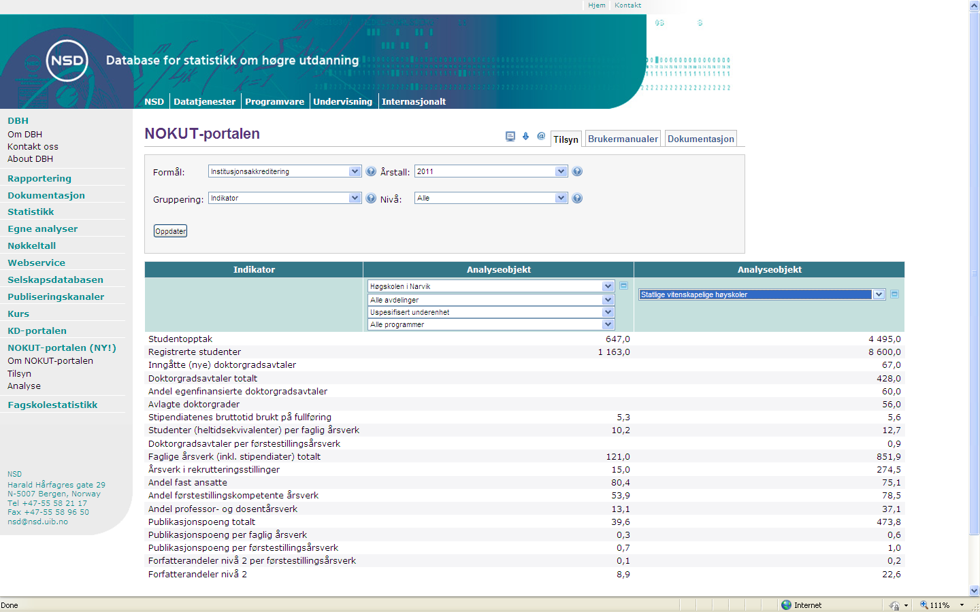Click minus icon beside Statlige vitenskapelige høyskoler
Viewport: 980px width, 612px height.
point(894,294)
